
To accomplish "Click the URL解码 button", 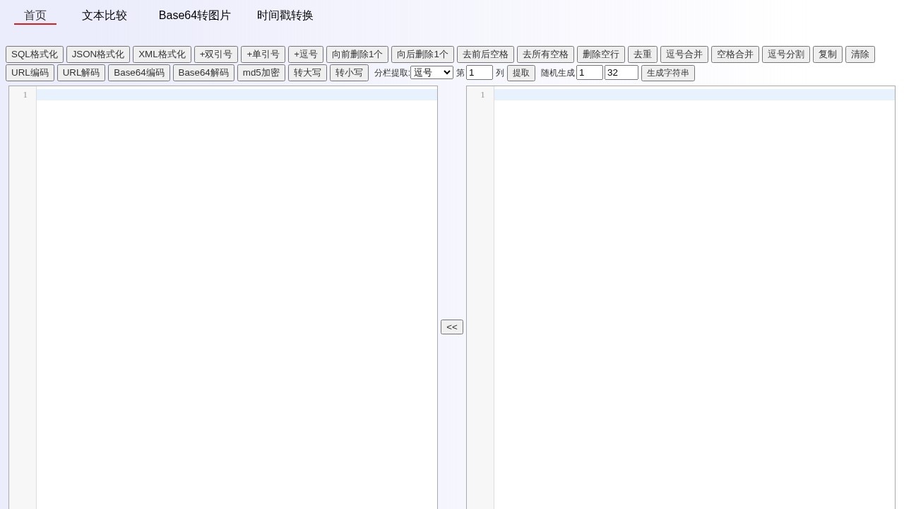I will tap(81, 73).
